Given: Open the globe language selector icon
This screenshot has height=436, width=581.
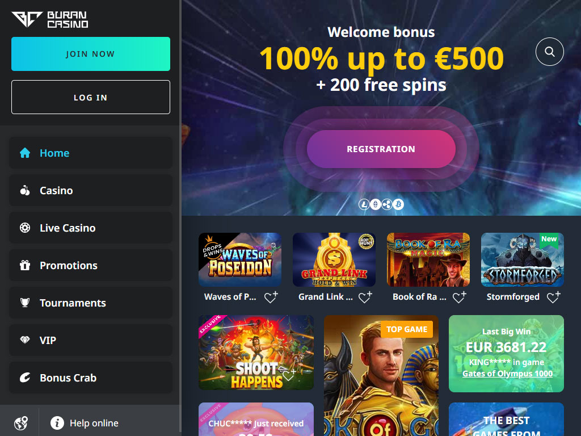Looking at the screenshot, I should (x=21, y=423).
